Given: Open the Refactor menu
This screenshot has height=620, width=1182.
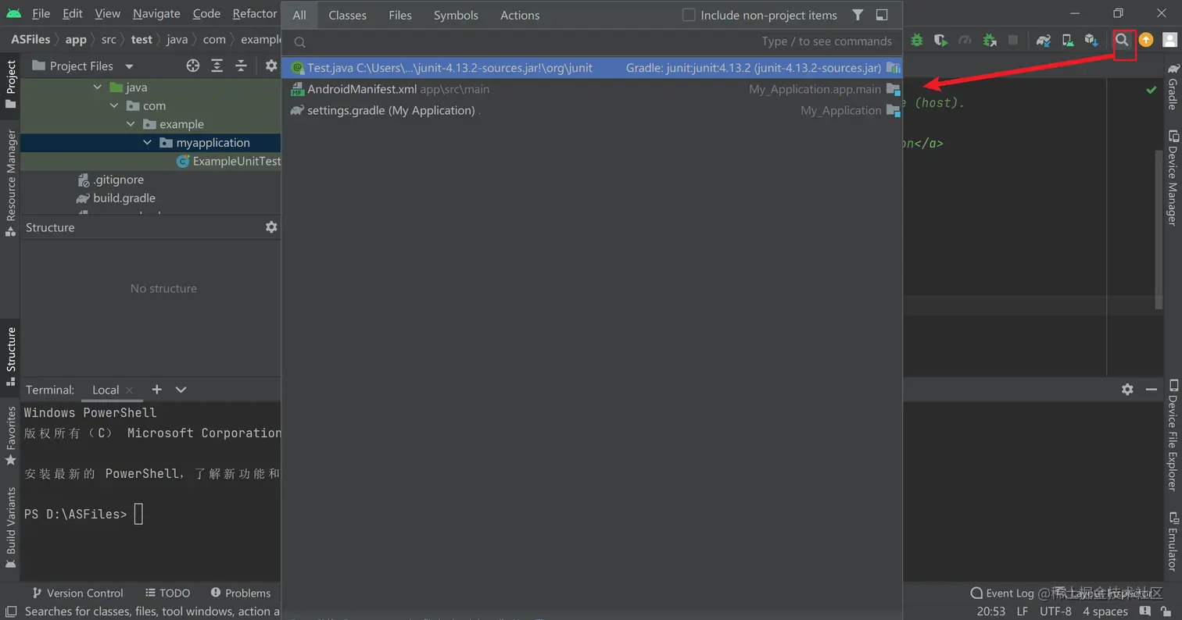Looking at the screenshot, I should pos(255,14).
